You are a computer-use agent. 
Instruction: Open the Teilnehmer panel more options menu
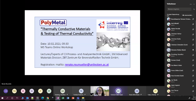click(191, 4)
